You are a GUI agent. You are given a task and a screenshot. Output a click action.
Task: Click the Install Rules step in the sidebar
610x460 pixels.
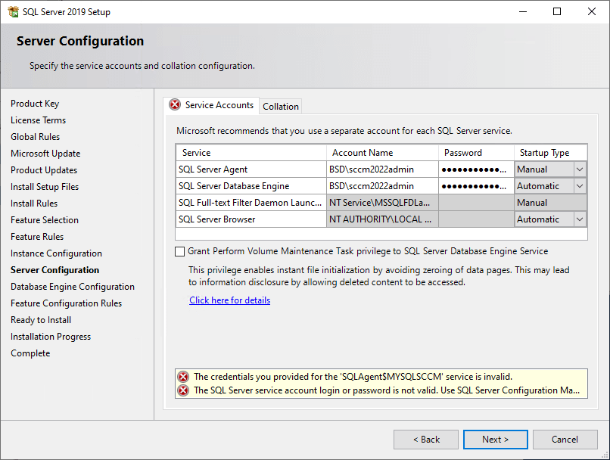(x=34, y=204)
